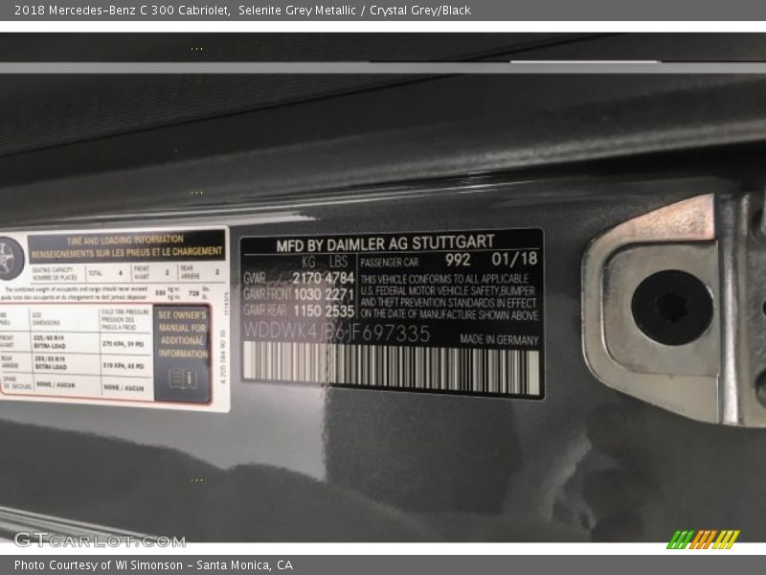This screenshot has height=575, width=766.
Task: Click the Torx bolt on the door striker
Action: pyautogui.click(x=672, y=307)
